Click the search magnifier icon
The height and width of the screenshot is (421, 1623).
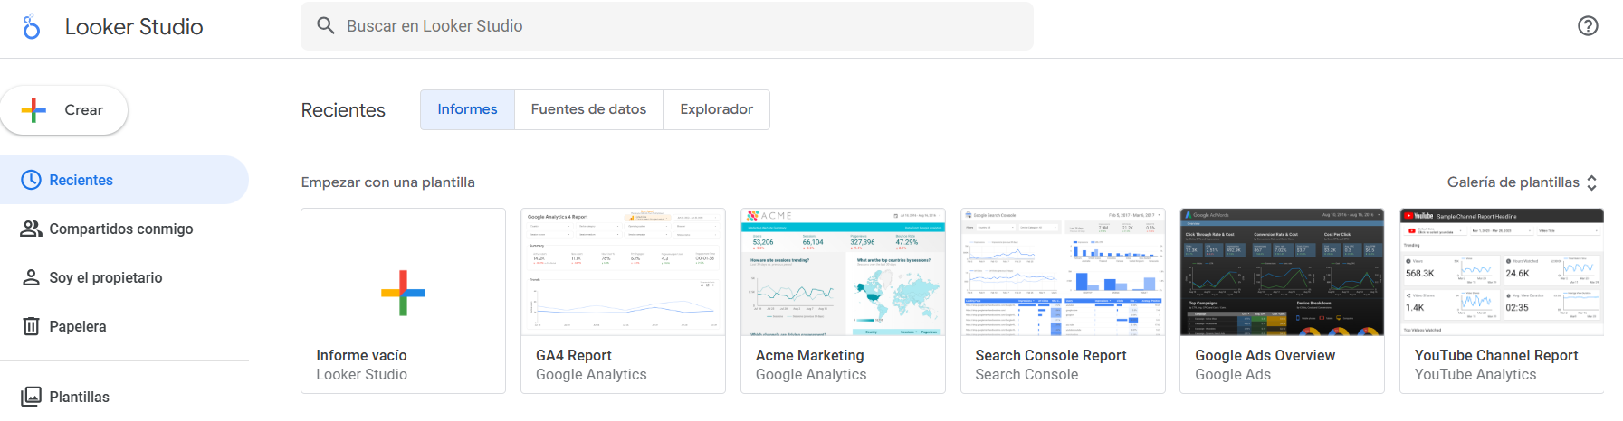(326, 26)
